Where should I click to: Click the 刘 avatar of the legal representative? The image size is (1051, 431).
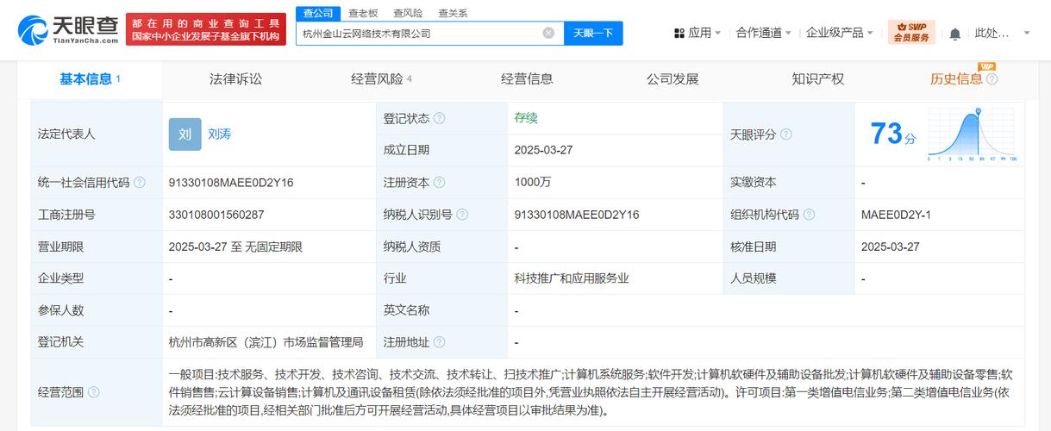click(185, 134)
